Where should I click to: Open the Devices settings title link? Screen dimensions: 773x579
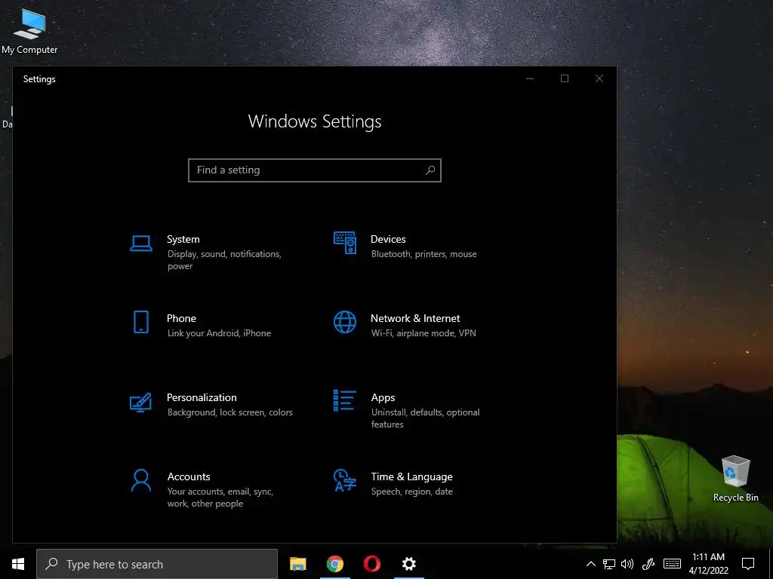coord(388,239)
